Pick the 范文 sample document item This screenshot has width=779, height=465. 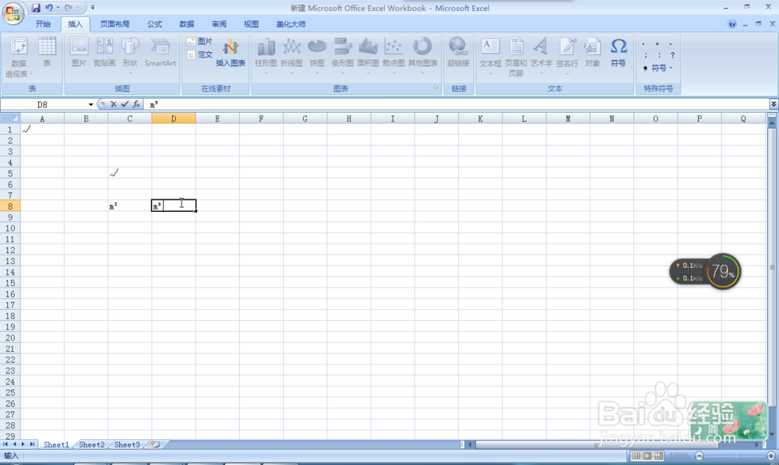199,55
